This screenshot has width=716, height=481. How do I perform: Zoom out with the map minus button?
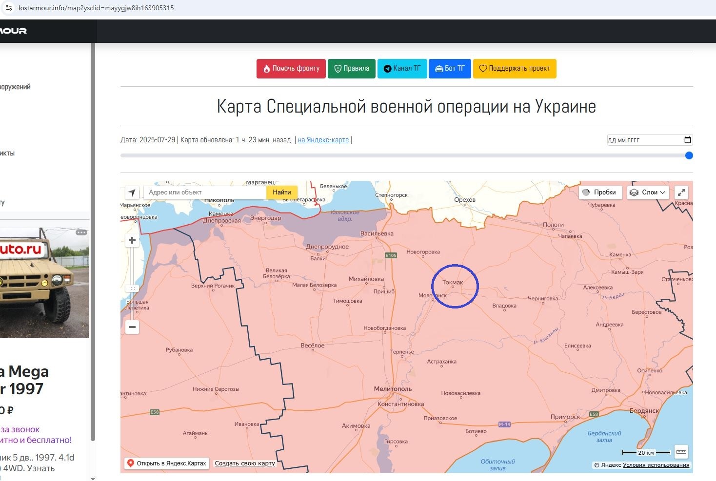pos(132,327)
